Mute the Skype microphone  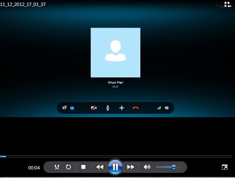pos(108,108)
